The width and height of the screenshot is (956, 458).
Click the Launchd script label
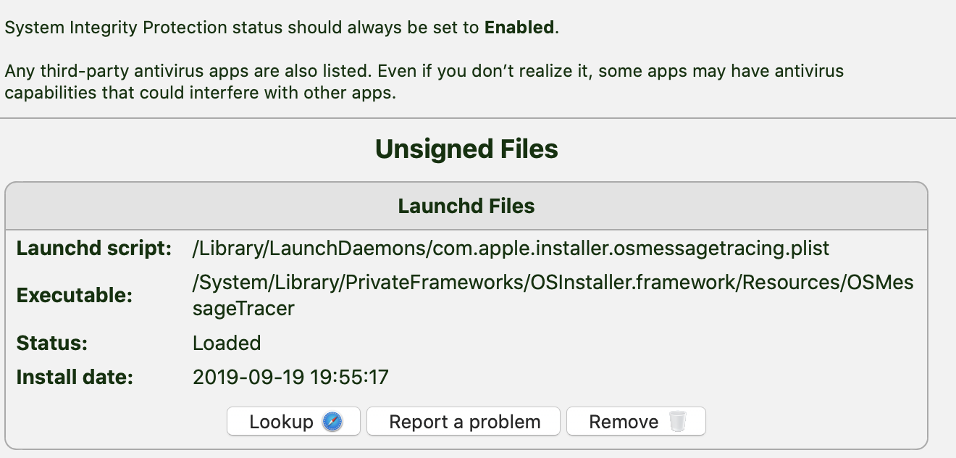click(x=94, y=249)
